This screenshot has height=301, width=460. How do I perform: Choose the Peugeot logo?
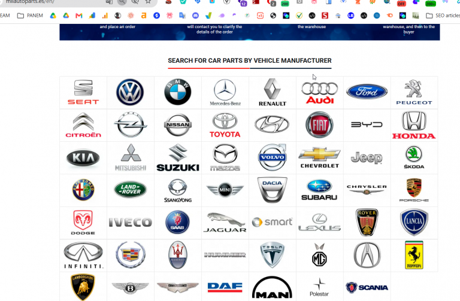[414, 92]
